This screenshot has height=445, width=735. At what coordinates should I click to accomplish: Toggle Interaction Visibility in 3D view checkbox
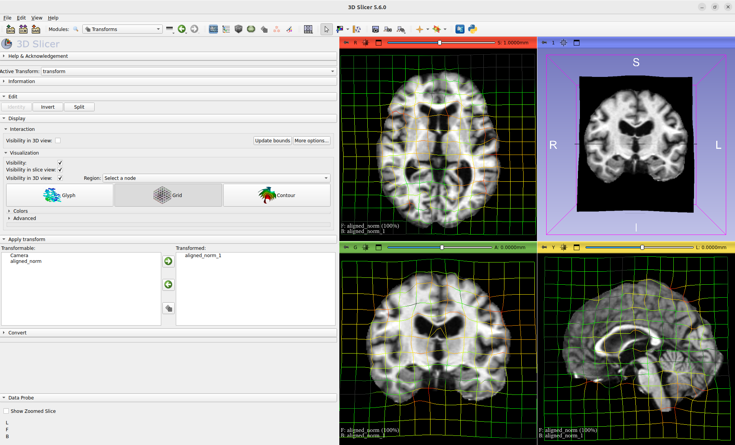click(58, 140)
